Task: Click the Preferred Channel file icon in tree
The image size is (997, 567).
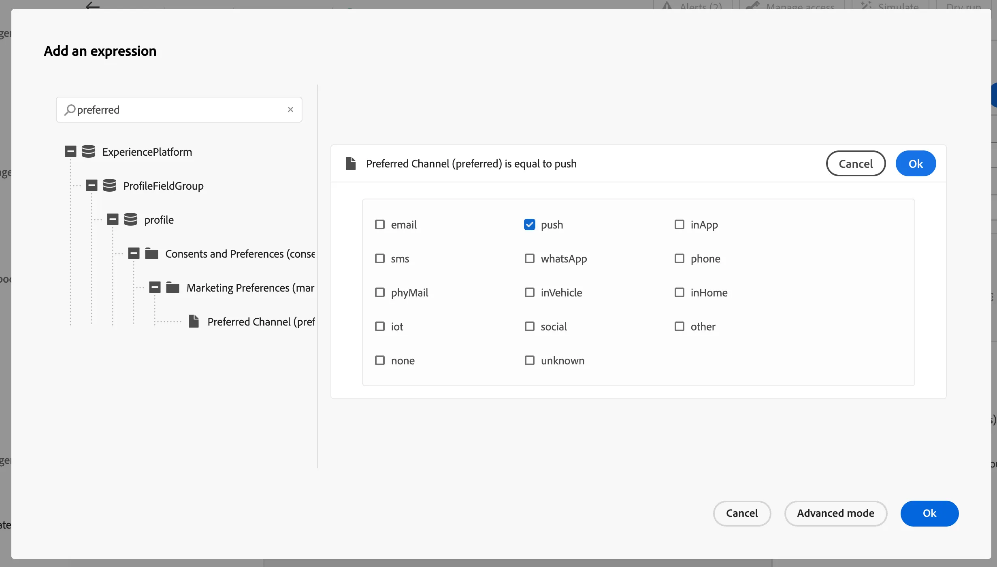Action: coord(194,321)
